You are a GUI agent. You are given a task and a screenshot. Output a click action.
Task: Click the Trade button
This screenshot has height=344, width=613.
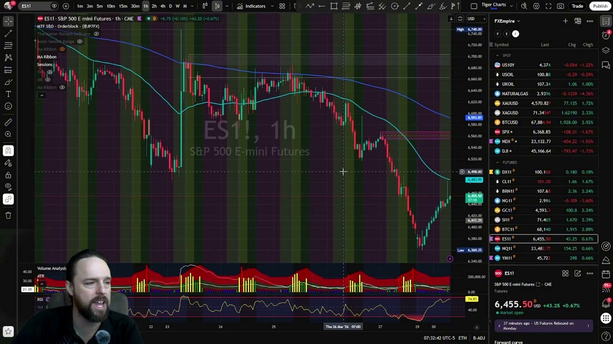coord(577,6)
